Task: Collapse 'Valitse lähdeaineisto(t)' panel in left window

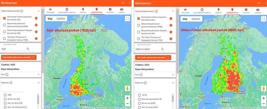Action: (38, 11)
